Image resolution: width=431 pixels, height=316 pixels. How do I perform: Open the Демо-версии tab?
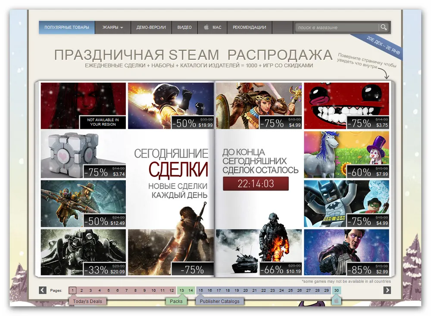point(151,28)
